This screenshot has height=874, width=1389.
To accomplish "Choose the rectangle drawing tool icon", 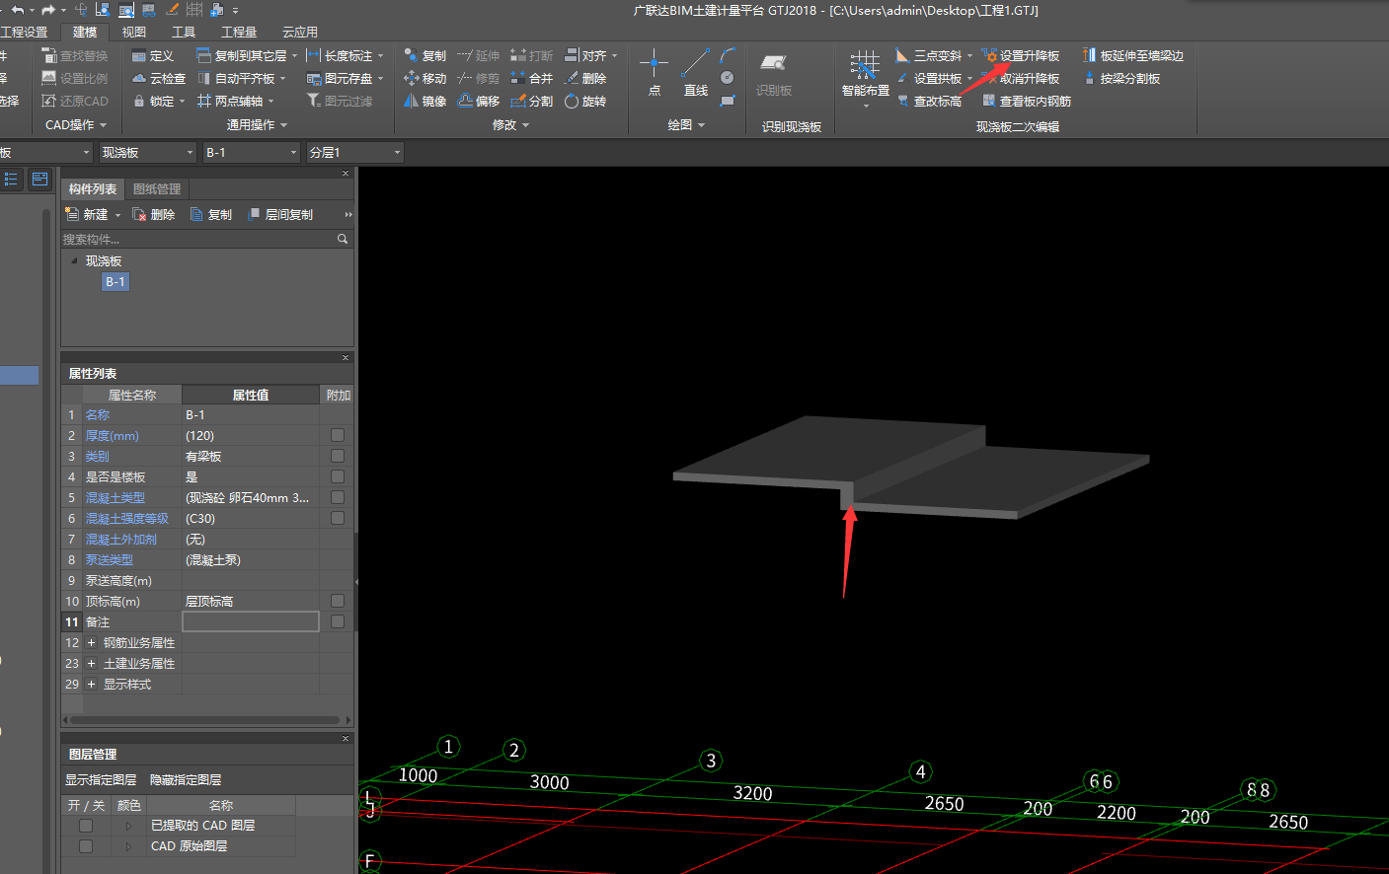I will (728, 101).
